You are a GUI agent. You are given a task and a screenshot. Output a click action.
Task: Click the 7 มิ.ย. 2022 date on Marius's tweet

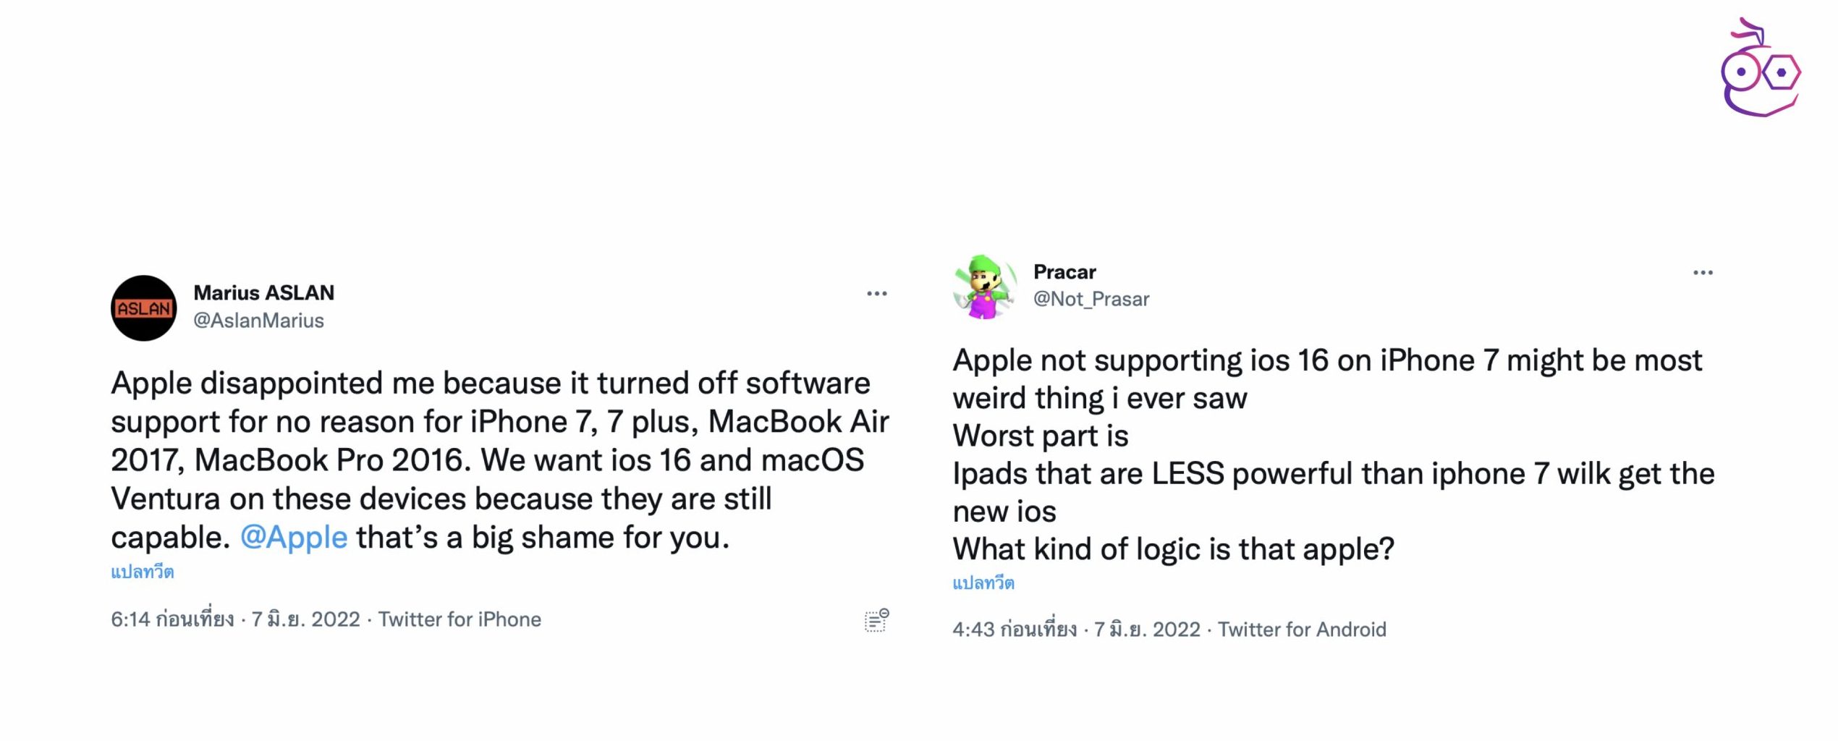point(305,619)
